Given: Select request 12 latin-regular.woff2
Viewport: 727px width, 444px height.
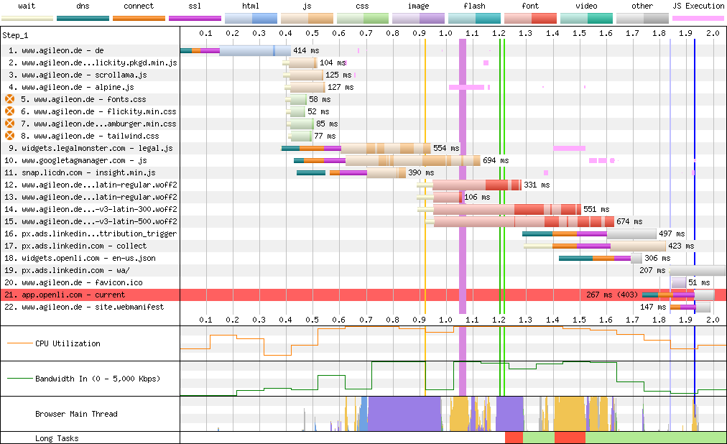Looking at the screenshot, I should pos(91,185).
